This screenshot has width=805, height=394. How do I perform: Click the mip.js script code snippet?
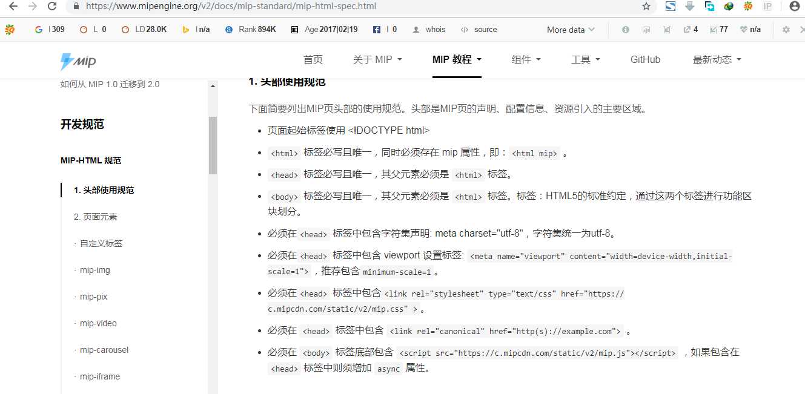(538, 352)
